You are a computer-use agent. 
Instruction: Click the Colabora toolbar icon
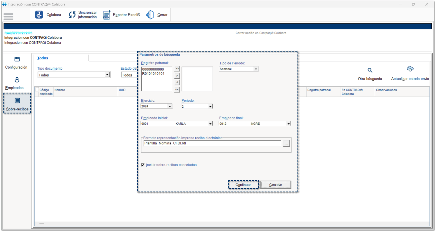pos(39,15)
